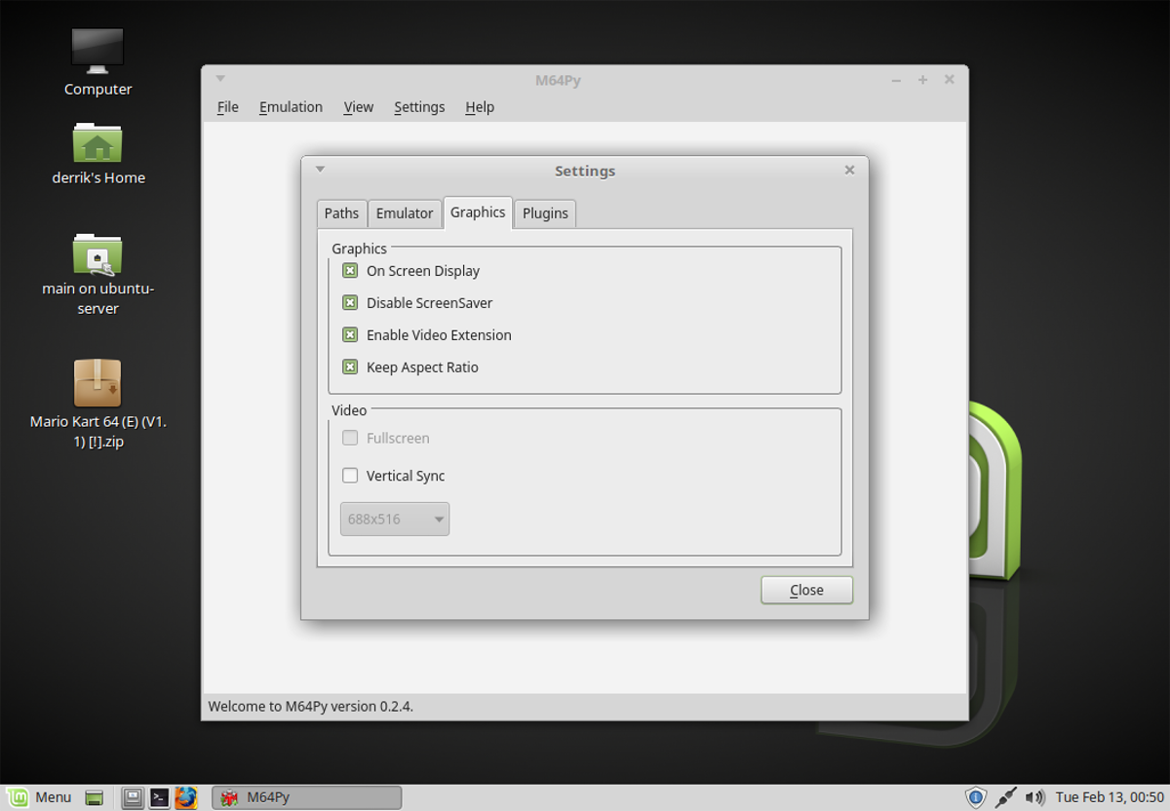Open the Emulation menu

[x=291, y=107]
